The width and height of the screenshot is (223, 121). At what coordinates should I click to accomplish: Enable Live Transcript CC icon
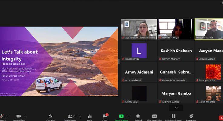[x=155, y=116]
